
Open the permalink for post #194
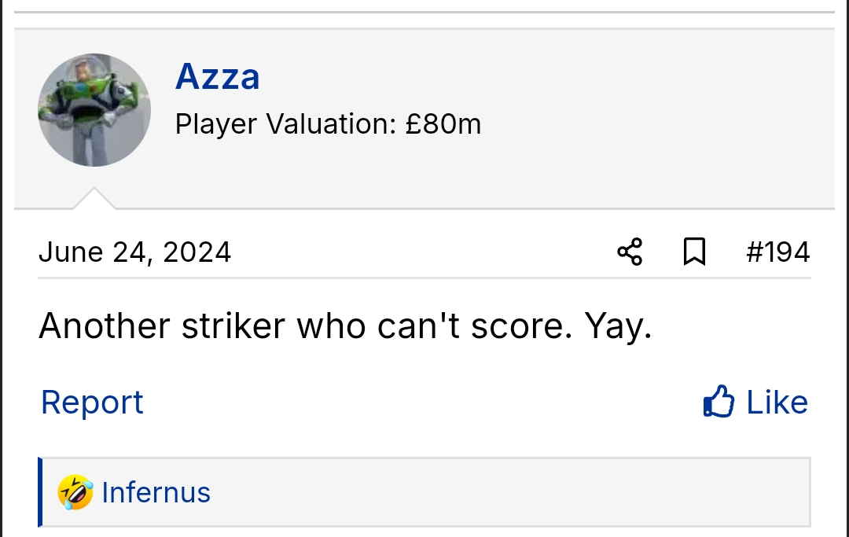(x=777, y=252)
